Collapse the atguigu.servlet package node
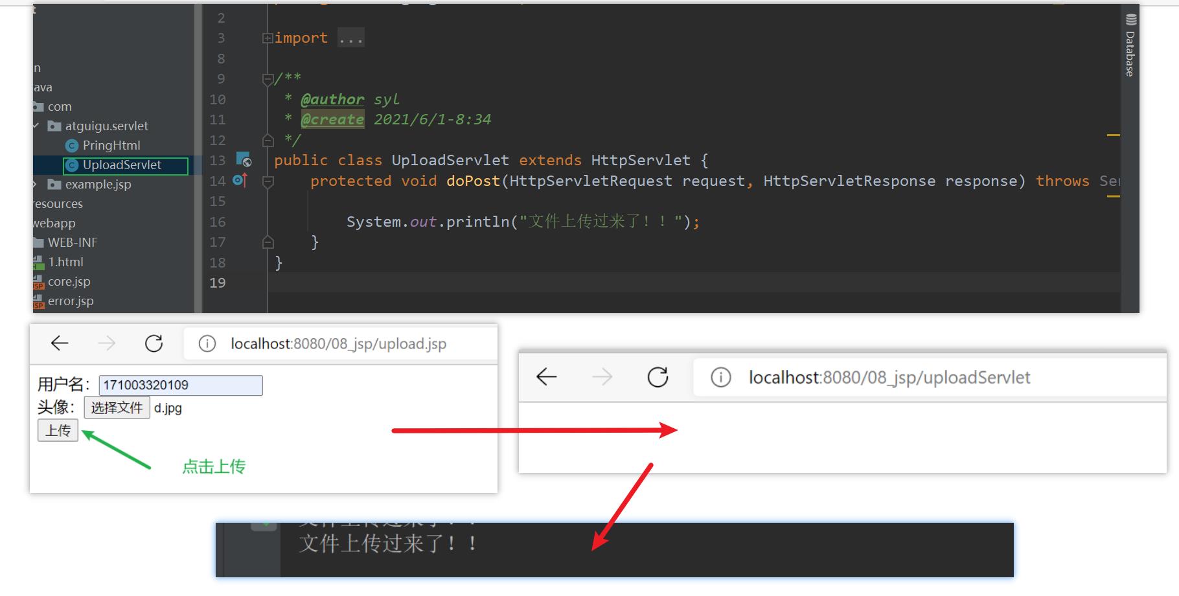The height and width of the screenshot is (596, 1179). coord(36,126)
